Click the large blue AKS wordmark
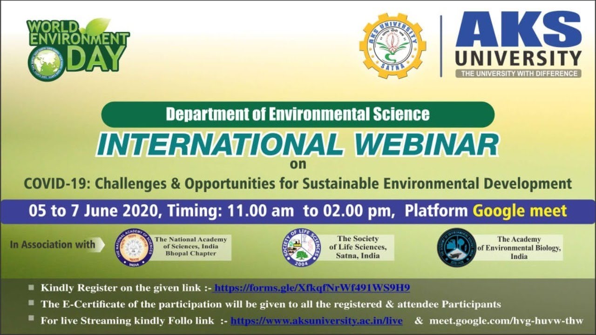The height and width of the screenshot is (335, 596). pyautogui.click(x=518, y=29)
